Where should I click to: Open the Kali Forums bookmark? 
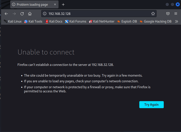coord(75,22)
